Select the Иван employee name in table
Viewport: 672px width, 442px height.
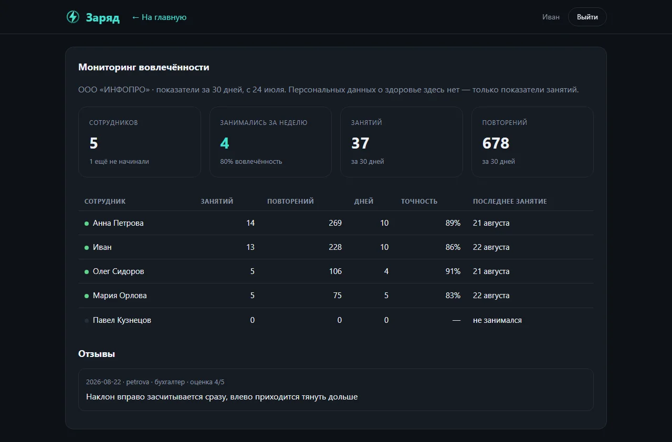coord(102,247)
